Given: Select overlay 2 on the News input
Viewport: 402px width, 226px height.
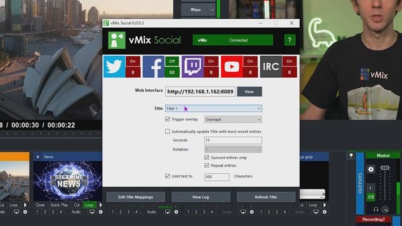Looking at the screenshot, I should coord(45,212).
